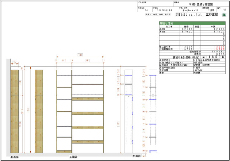Click the ONE&ALL co.,ltd. company name
This screenshot has height=161, width=230.
pos(189,14)
